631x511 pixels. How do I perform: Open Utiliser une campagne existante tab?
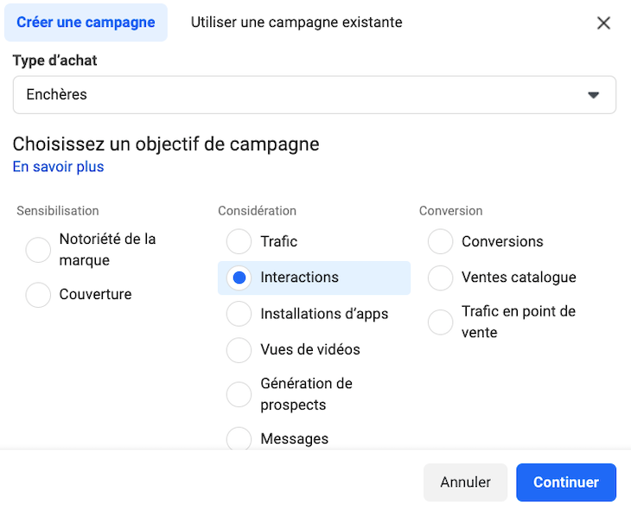tap(296, 22)
